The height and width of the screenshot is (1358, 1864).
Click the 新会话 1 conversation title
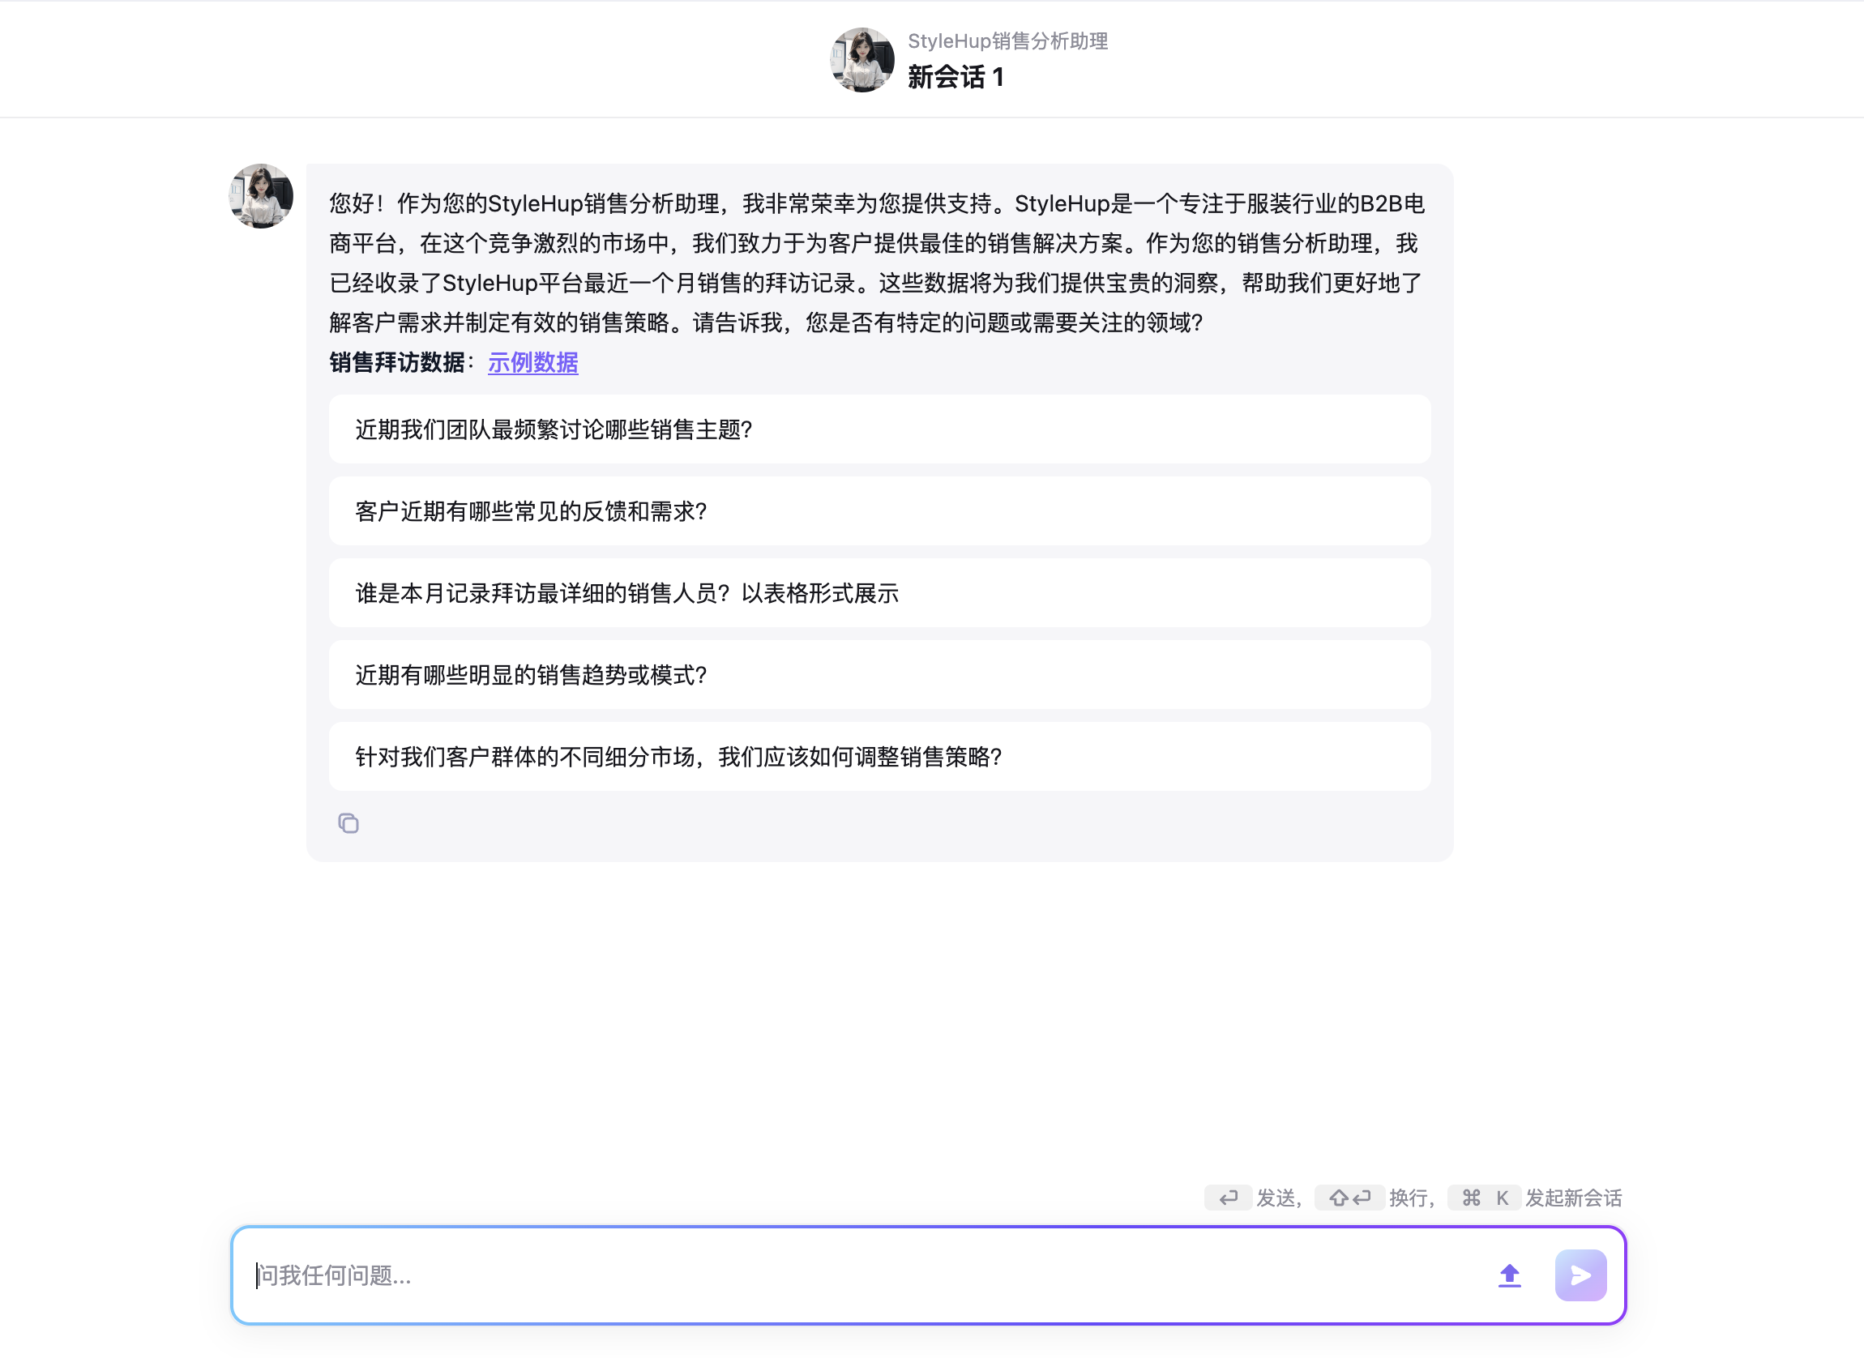pyautogui.click(x=956, y=77)
